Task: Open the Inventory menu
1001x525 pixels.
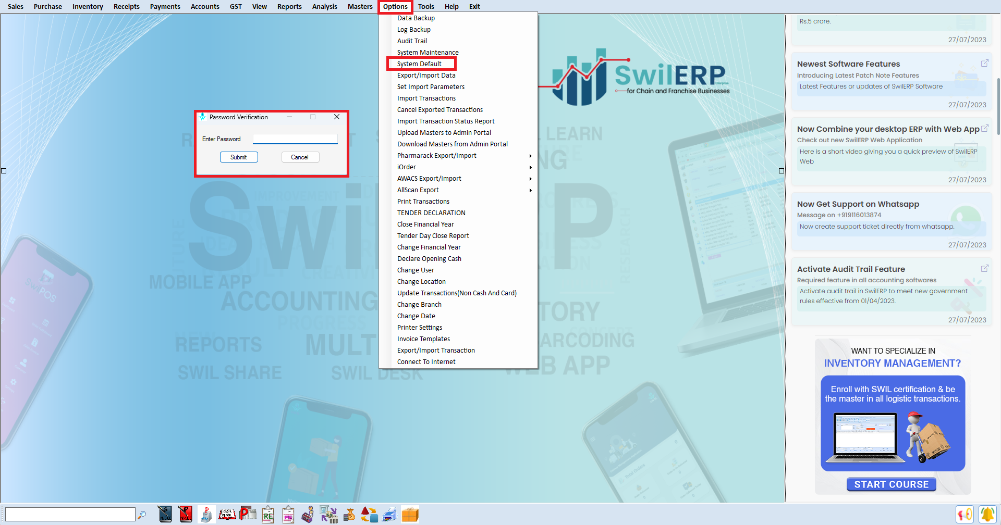Action: [x=88, y=7]
